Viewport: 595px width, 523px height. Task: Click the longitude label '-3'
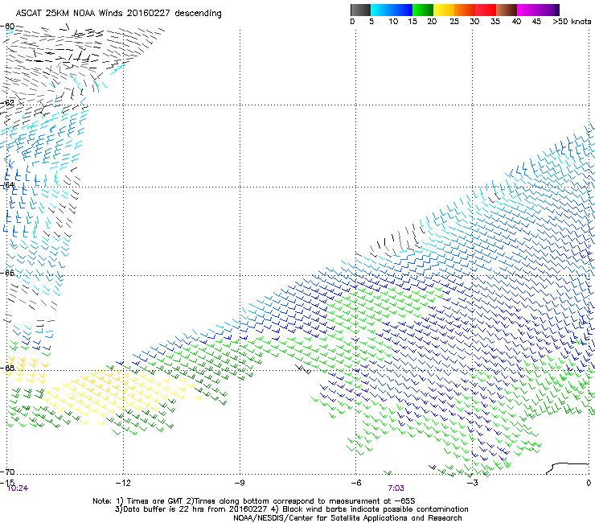(472, 483)
